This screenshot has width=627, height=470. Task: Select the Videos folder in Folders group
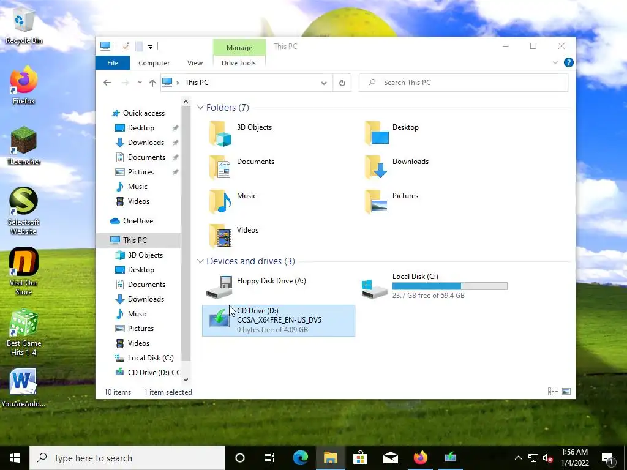click(x=220, y=236)
